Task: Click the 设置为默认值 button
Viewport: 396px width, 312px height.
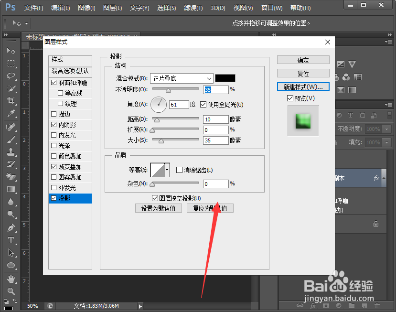Action: (x=158, y=208)
